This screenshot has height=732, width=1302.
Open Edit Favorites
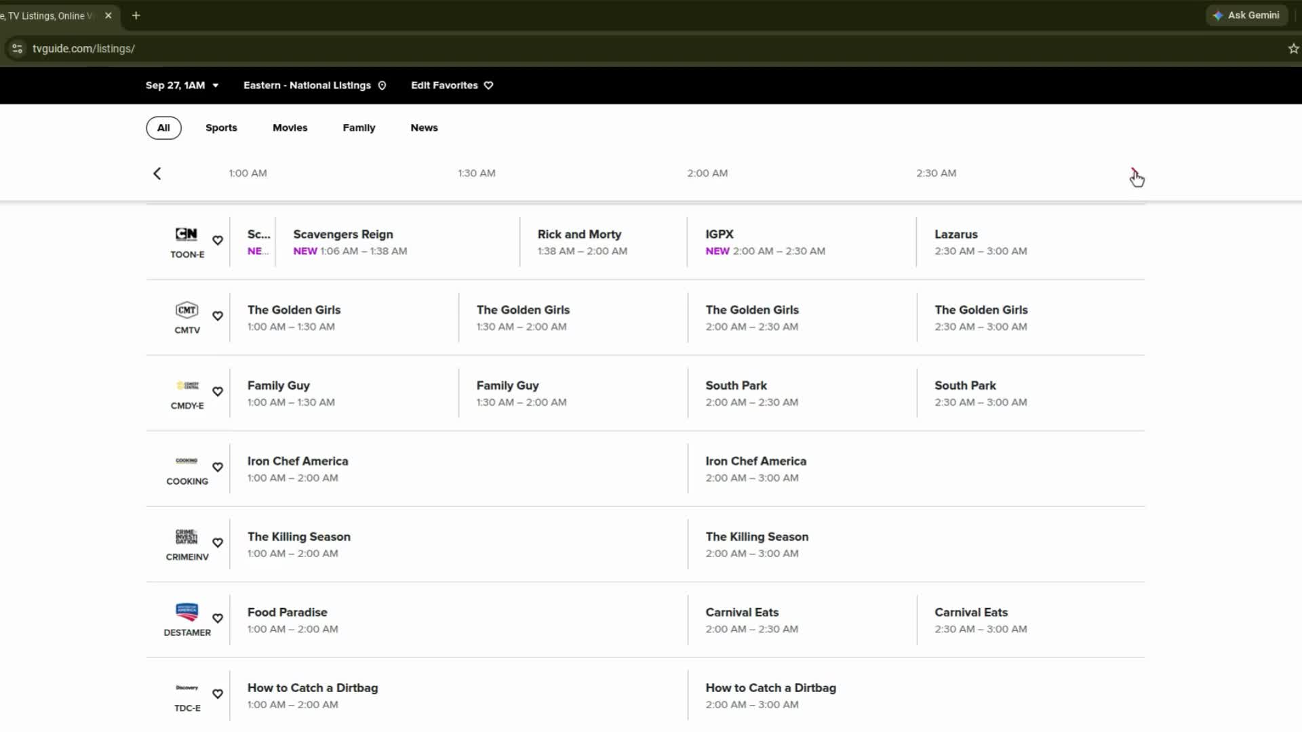click(x=452, y=85)
